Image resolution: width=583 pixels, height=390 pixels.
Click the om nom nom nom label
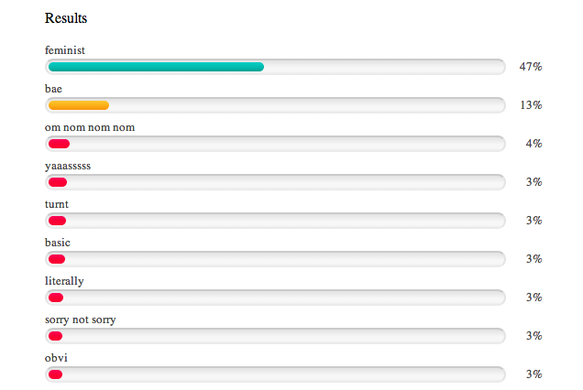[x=90, y=127]
